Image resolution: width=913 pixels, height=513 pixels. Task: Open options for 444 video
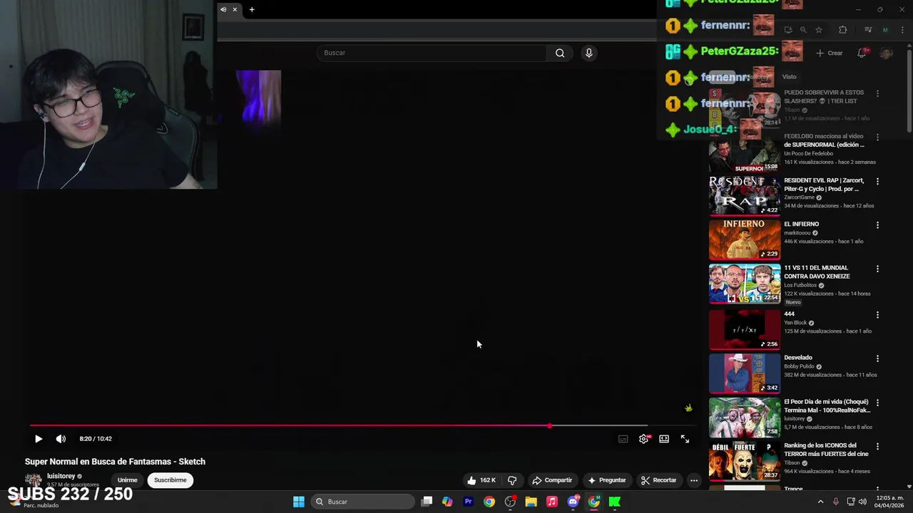tap(877, 314)
